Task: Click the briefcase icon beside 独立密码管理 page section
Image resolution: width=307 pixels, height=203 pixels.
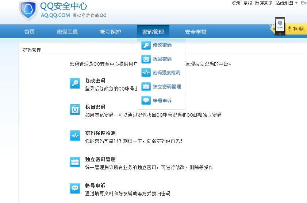Action: click(75, 162)
